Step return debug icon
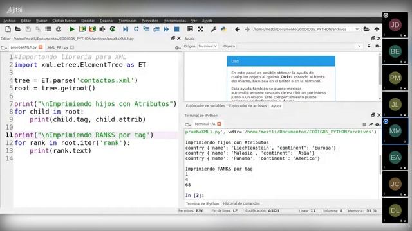This screenshot has width=412, height=231. [156, 29]
